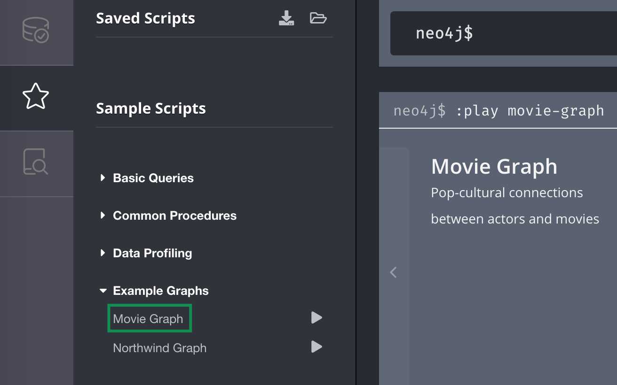Expand the Common Procedures folder

168,216
